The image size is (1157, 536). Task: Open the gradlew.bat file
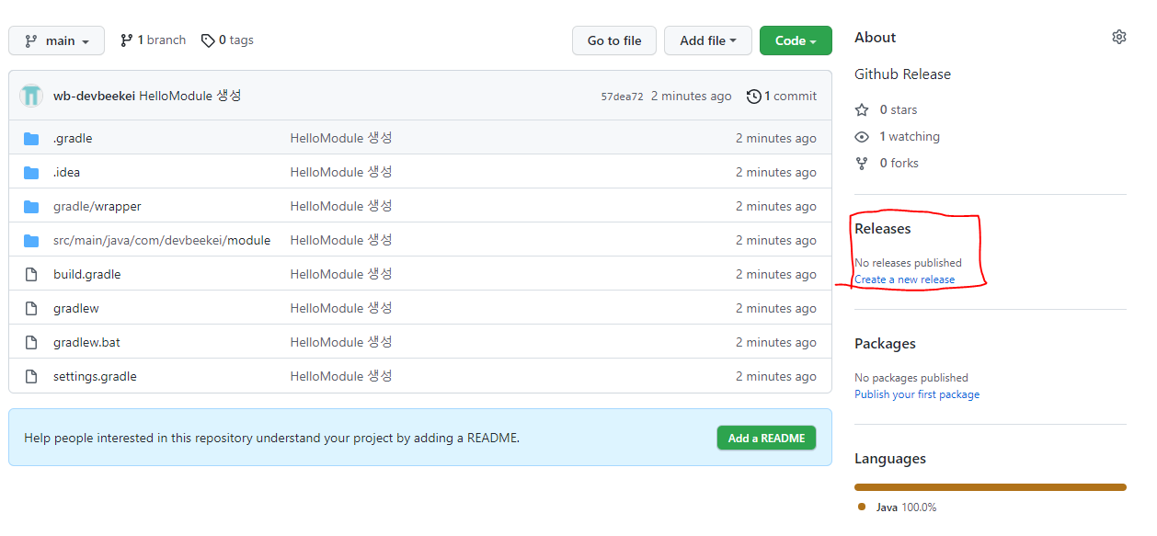pyautogui.click(x=86, y=342)
